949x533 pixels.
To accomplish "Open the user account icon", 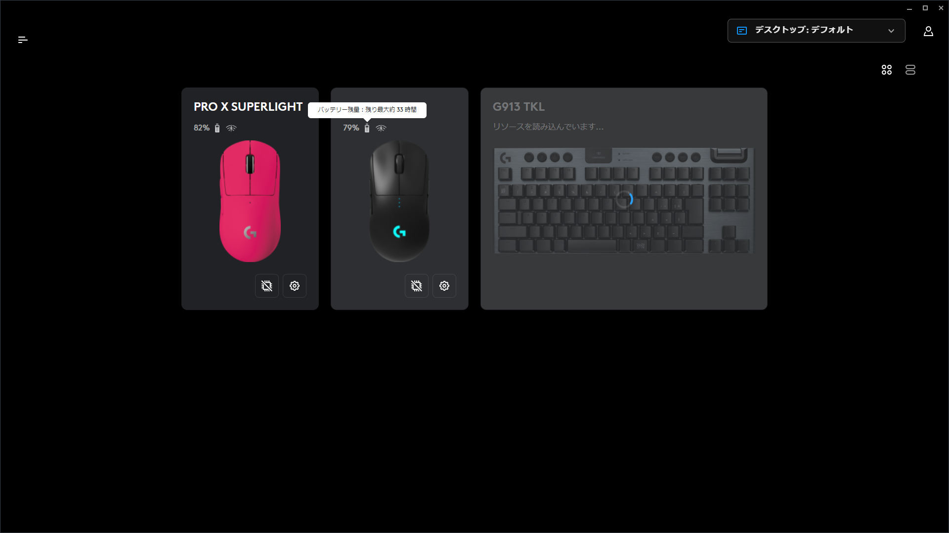I will click(928, 31).
